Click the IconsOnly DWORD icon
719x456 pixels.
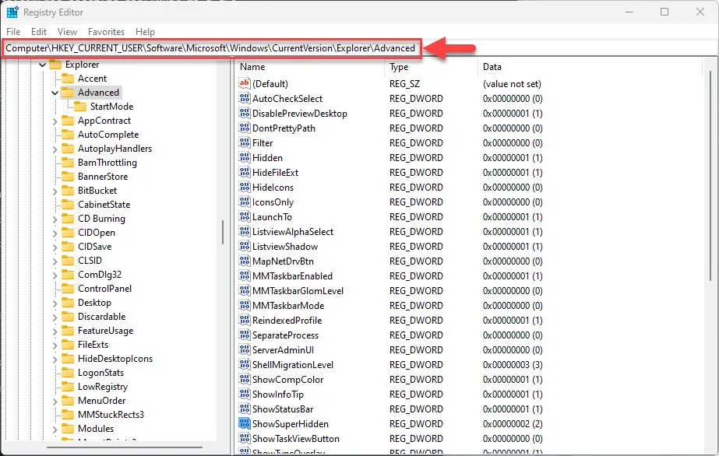tap(245, 202)
